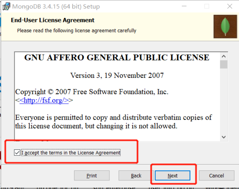This screenshot has width=239, height=189.
Task: Click 'Copyright © 2007 Free Software Foundation' line
Action: point(92,92)
